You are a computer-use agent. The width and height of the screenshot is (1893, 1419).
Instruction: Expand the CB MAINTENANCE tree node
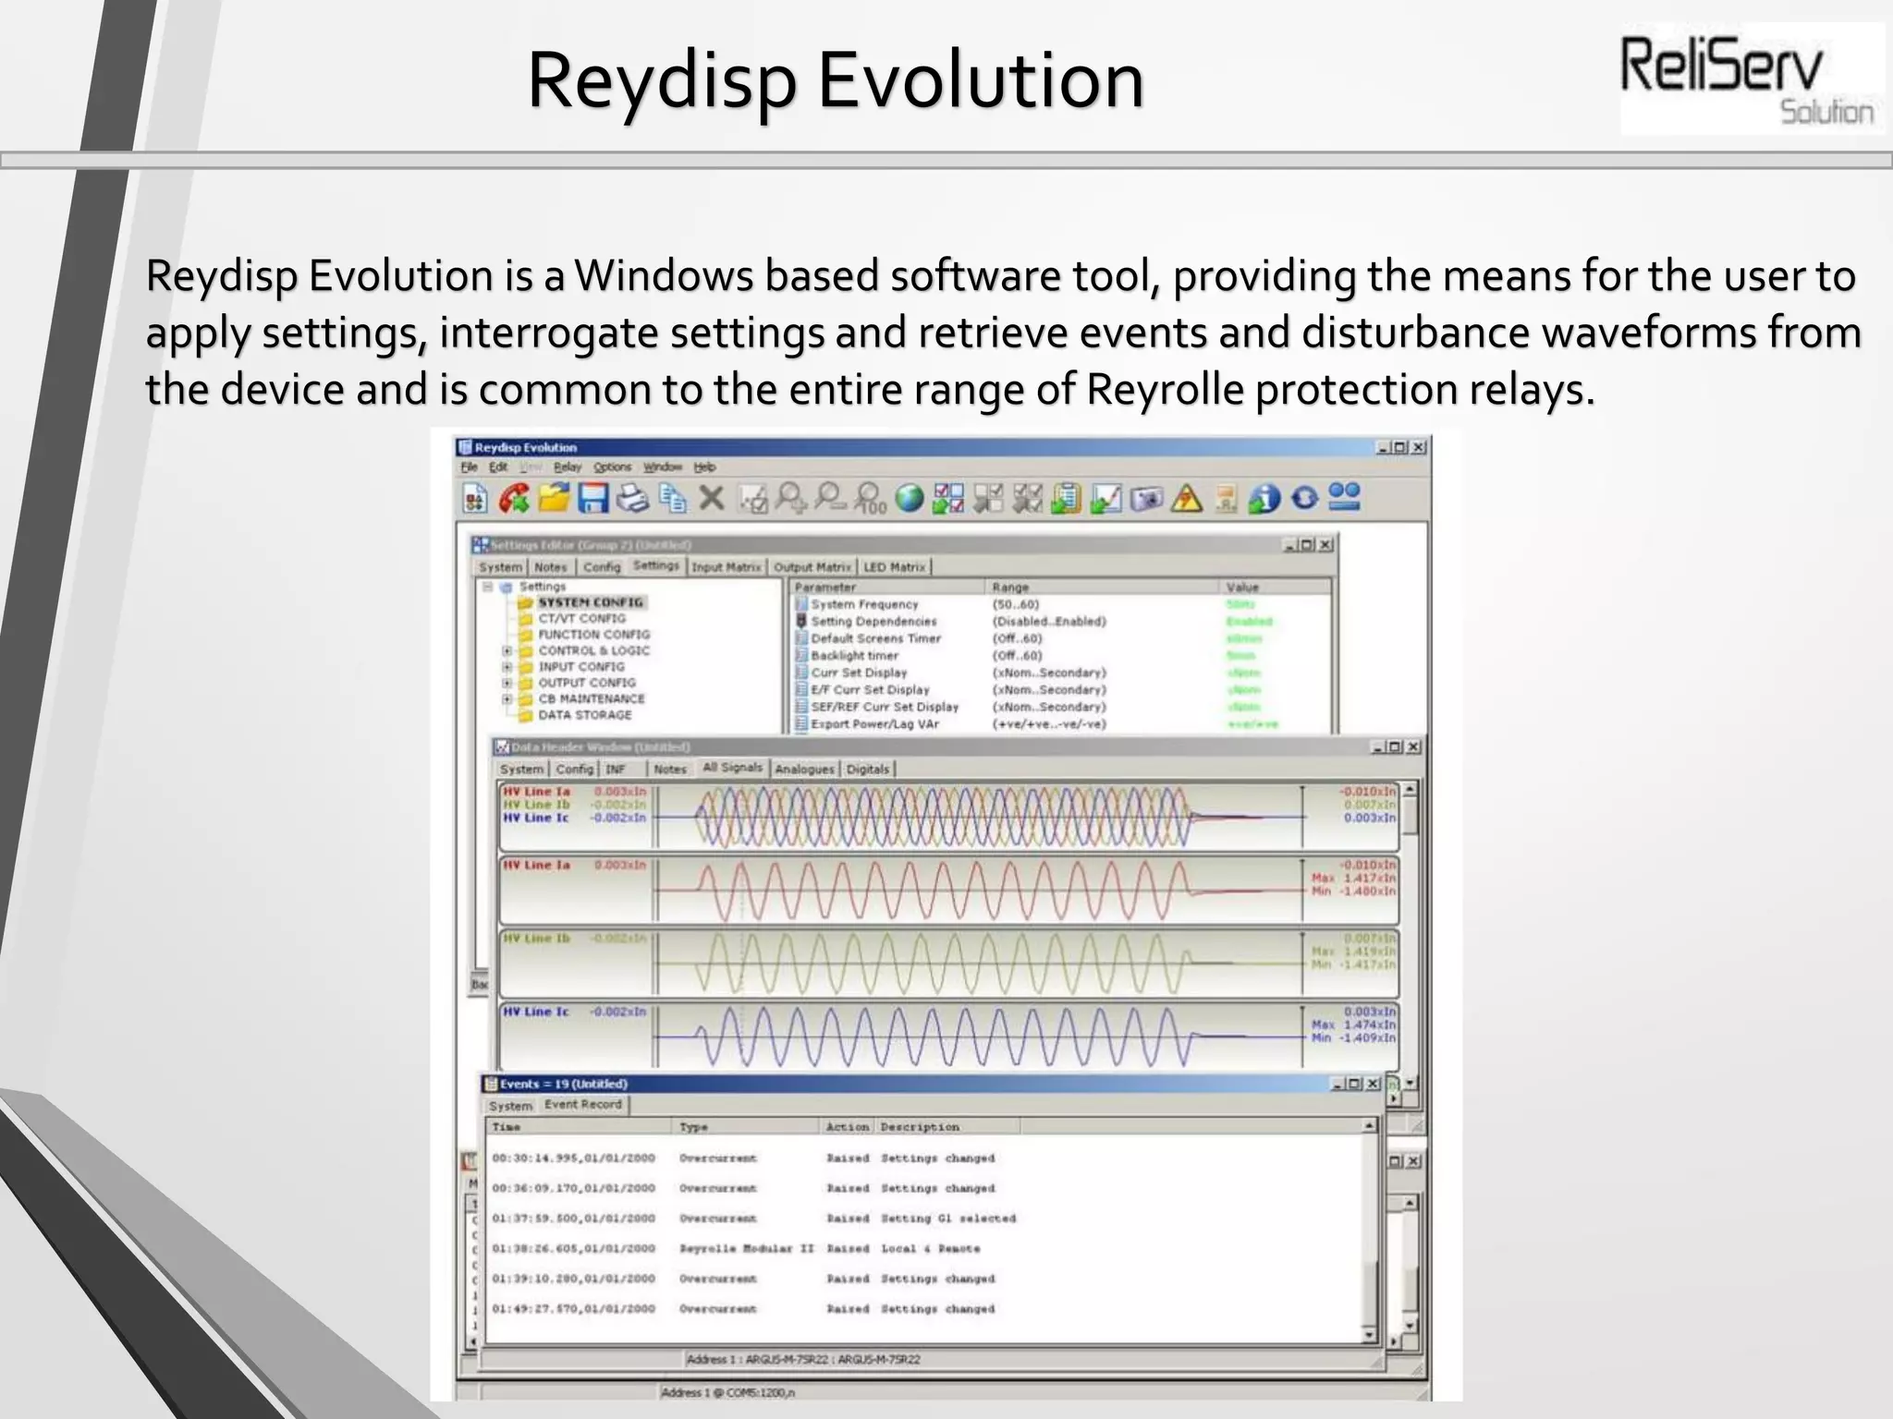point(507,699)
